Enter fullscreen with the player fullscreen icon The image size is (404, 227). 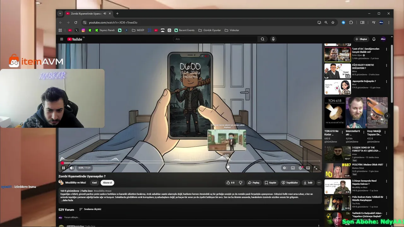click(x=315, y=168)
